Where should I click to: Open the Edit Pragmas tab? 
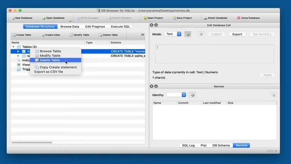pyautogui.click(x=95, y=26)
